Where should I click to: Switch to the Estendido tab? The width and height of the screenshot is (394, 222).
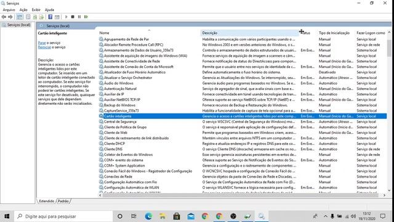pos(47,201)
